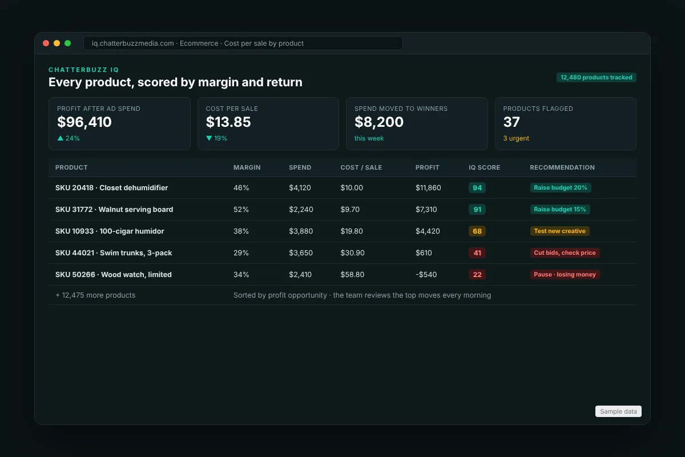The image size is (685, 457).
Task: Click the 'Pause · losing money' recommendation
Action: click(565, 275)
